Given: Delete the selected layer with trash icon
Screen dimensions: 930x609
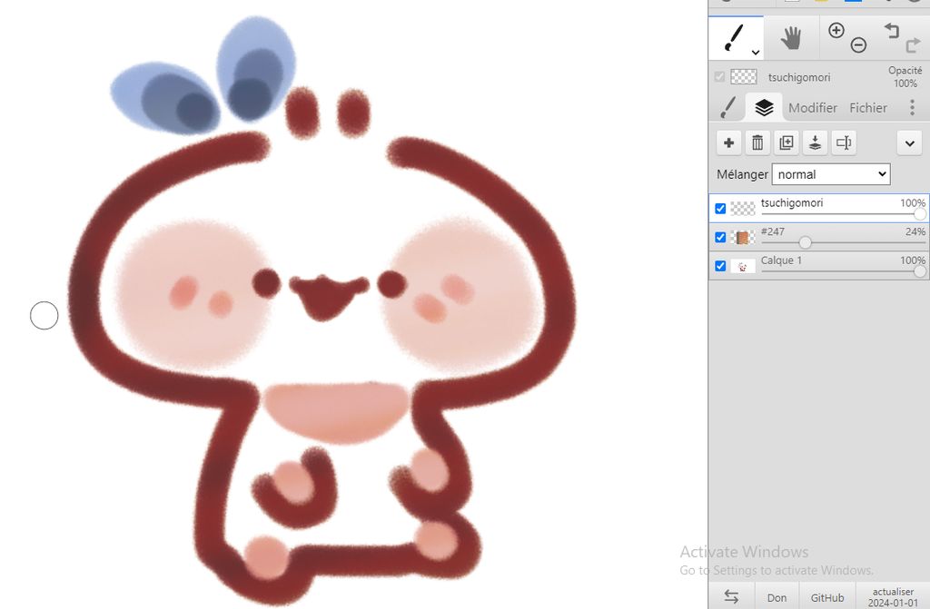Looking at the screenshot, I should [757, 142].
